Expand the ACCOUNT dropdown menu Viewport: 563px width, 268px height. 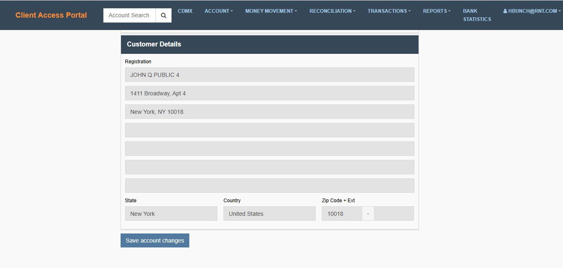click(219, 11)
